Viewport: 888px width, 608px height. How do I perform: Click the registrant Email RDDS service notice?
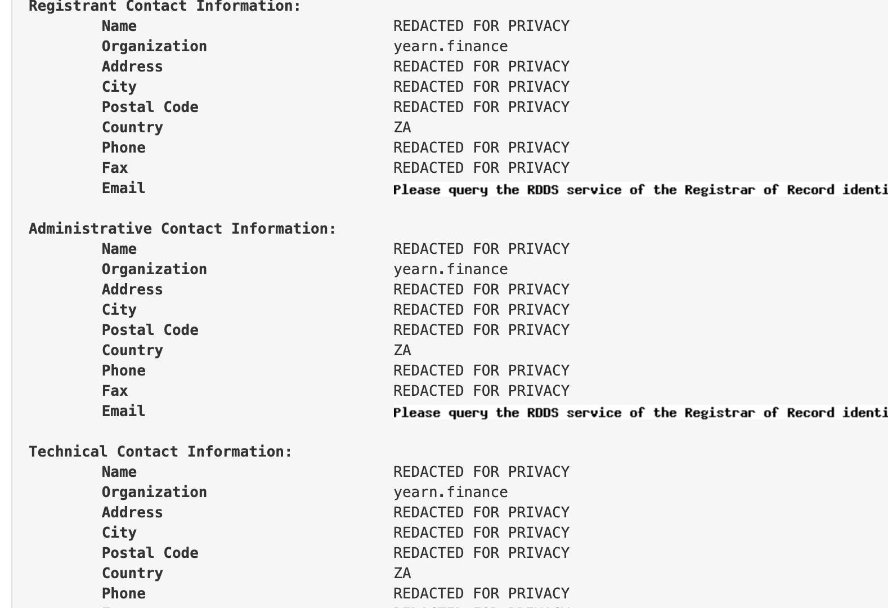640,190
